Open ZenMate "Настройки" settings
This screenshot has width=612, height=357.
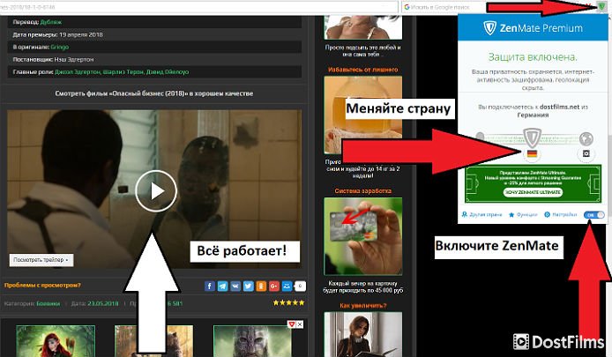click(561, 214)
